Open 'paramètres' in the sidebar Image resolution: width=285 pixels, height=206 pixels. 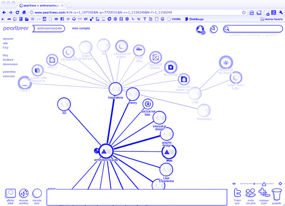(x=9, y=72)
